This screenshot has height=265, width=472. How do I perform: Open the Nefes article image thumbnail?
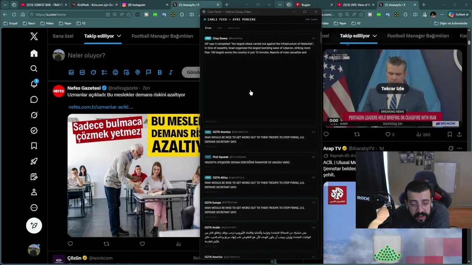pos(133,175)
